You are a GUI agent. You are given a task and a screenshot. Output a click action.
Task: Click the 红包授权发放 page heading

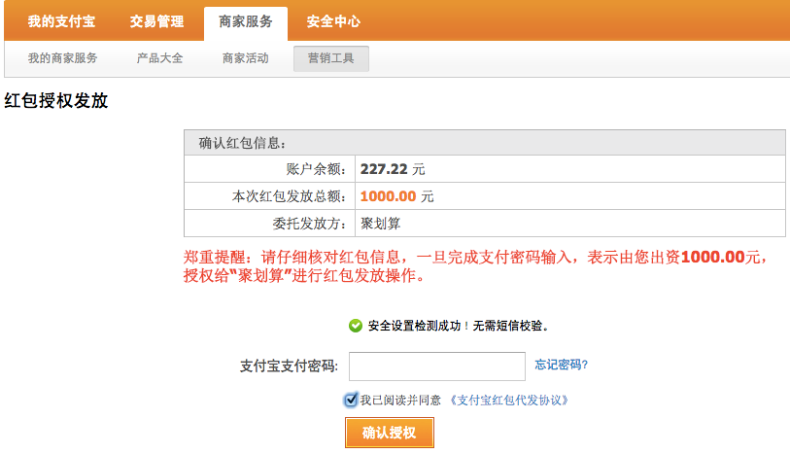click(x=56, y=100)
